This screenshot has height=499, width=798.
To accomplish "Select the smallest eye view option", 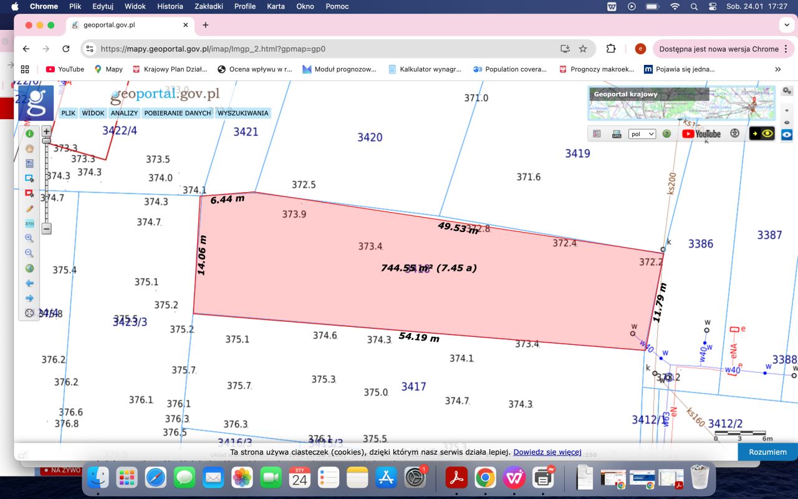I will [787, 110].
